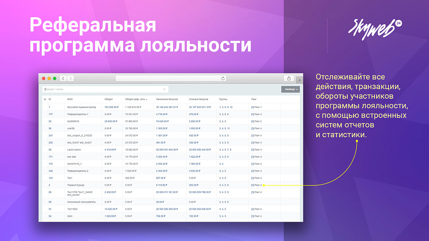
Task: Expand the Оборот реф. сети sort chevron
Action: [x=147, y=99]
